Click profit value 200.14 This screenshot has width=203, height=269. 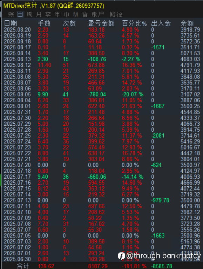[96, 130]
